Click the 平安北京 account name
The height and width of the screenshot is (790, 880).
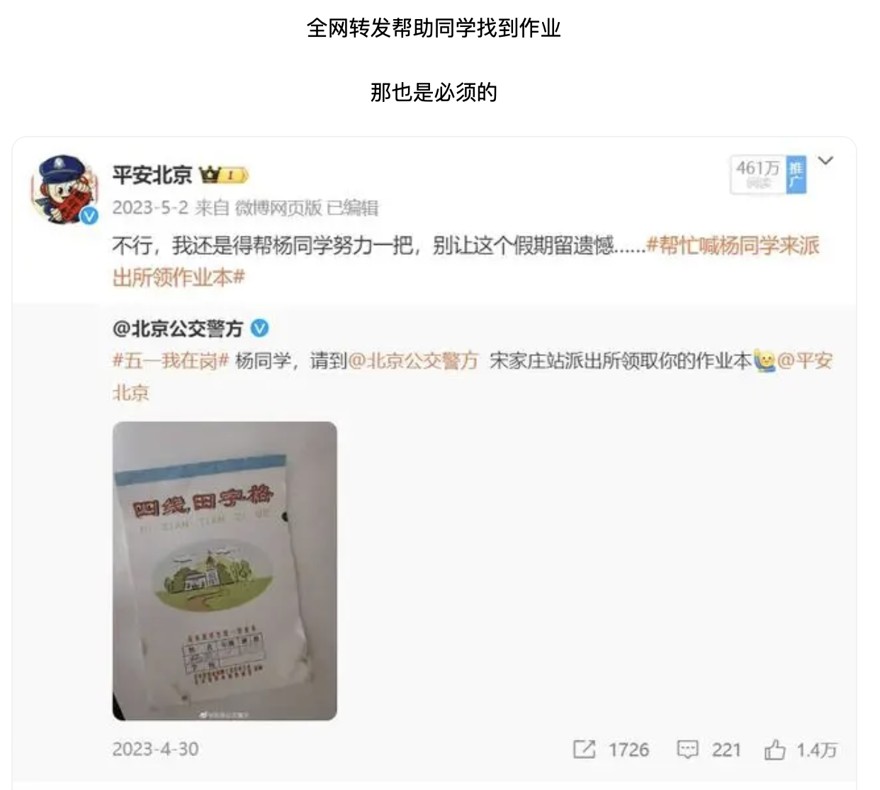[152, 175]
